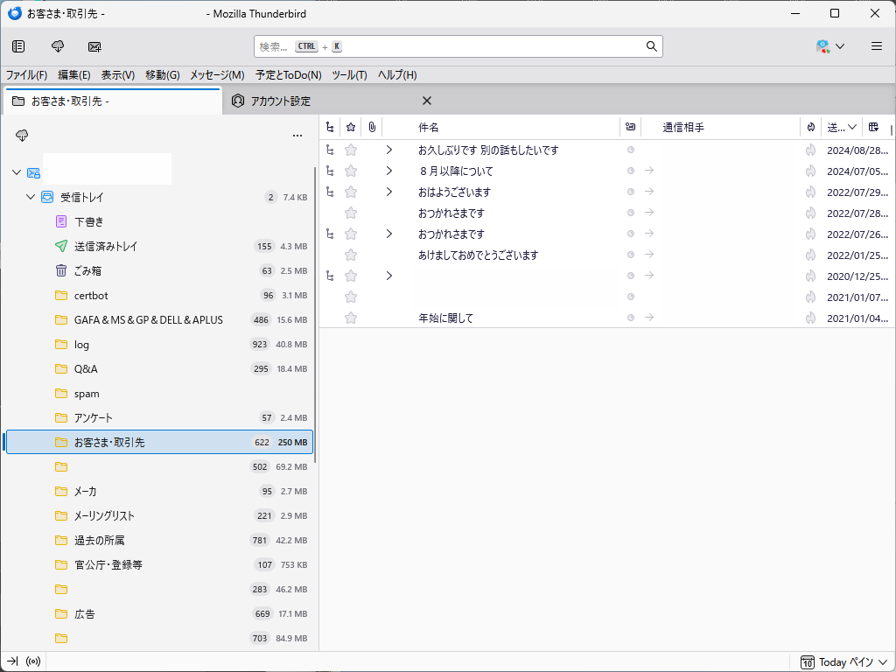Star the message お久しぶりです 別の話もしたいです
Screen dimensions: 896x672
tap(350, 150)
